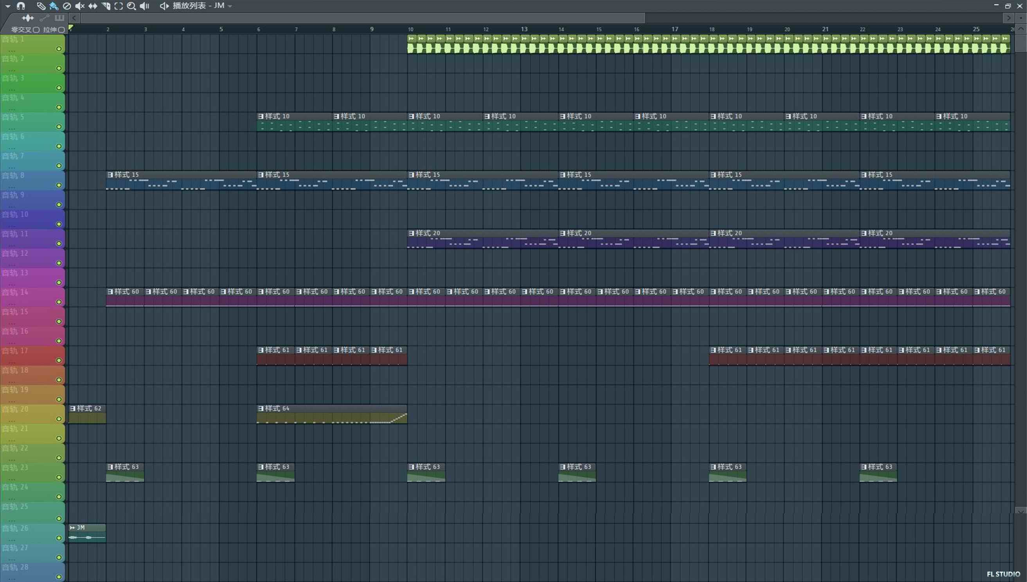Select the JM audio clip on track 26
Screen dimensions: 1027x582
pos(87,533)
